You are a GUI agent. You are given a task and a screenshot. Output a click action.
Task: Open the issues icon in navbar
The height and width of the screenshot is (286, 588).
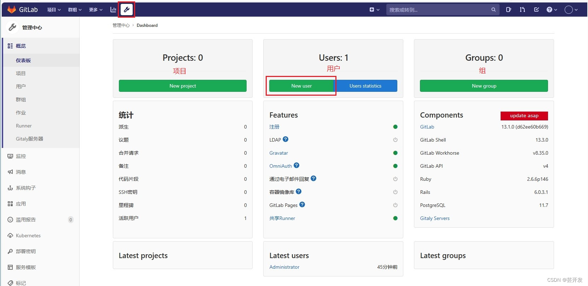tap(508, 10)
